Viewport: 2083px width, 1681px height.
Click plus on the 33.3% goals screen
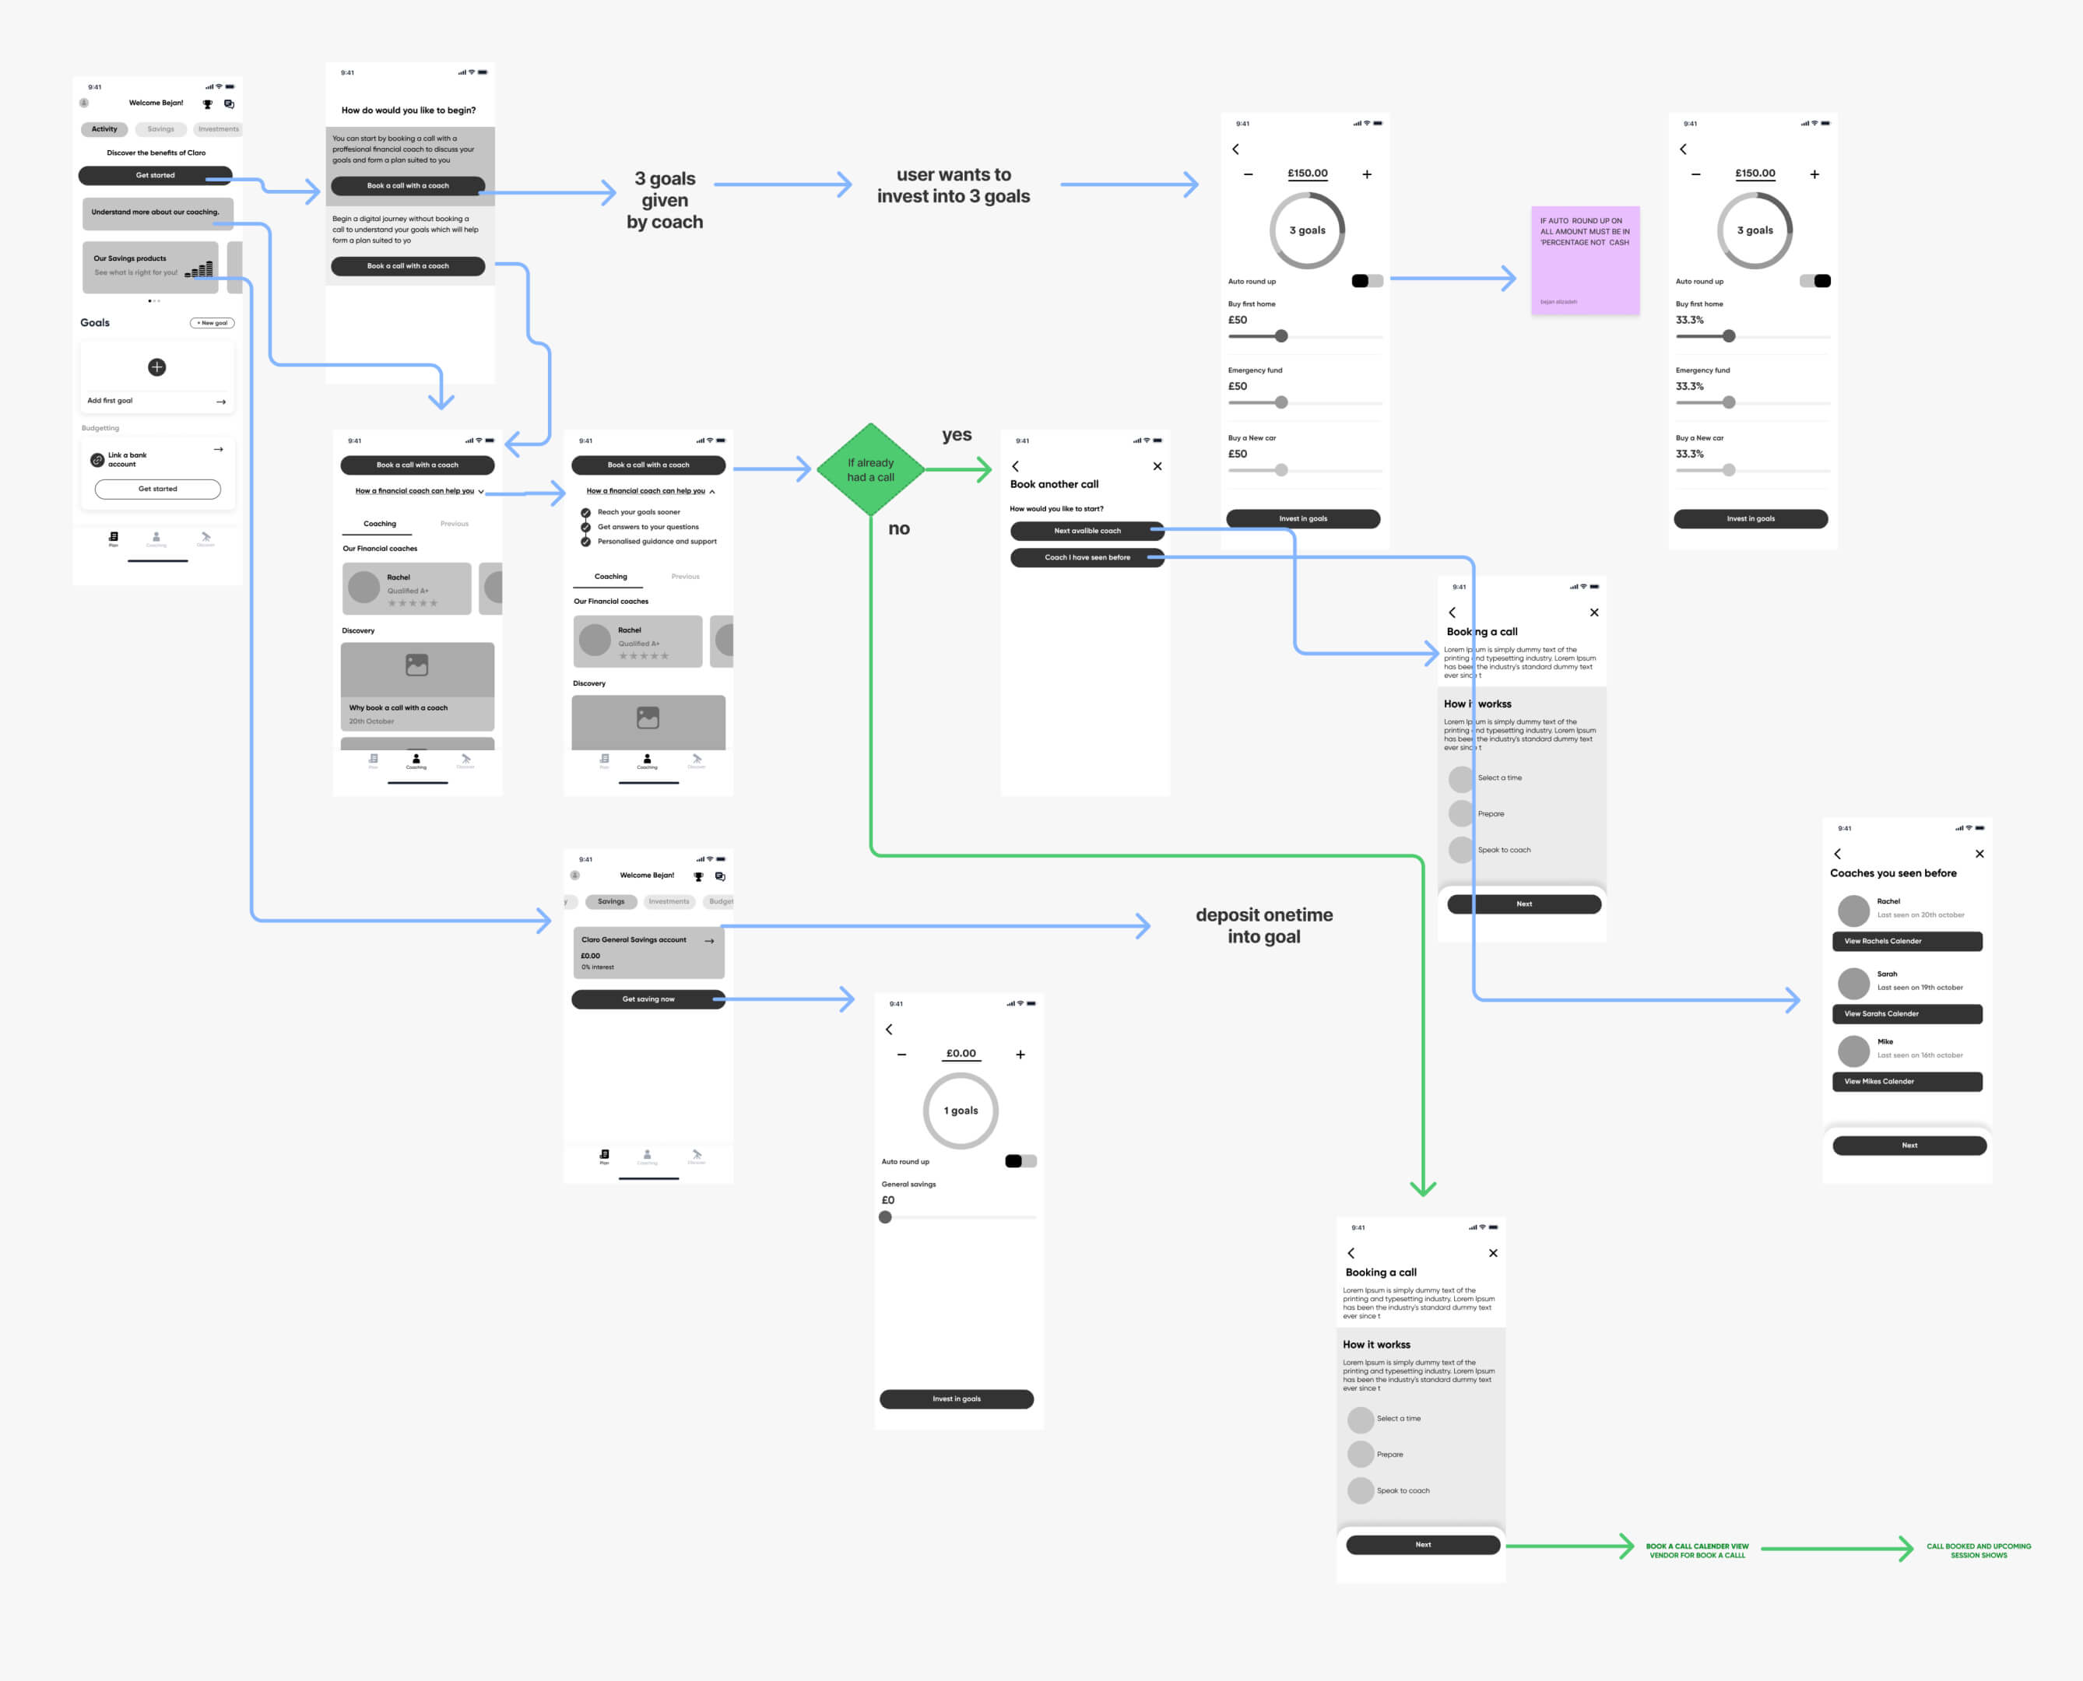click(x=1814, y=174)
